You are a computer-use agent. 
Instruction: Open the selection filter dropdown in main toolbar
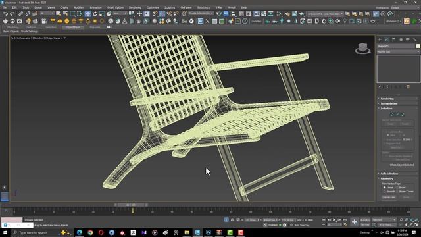(47, 13)
